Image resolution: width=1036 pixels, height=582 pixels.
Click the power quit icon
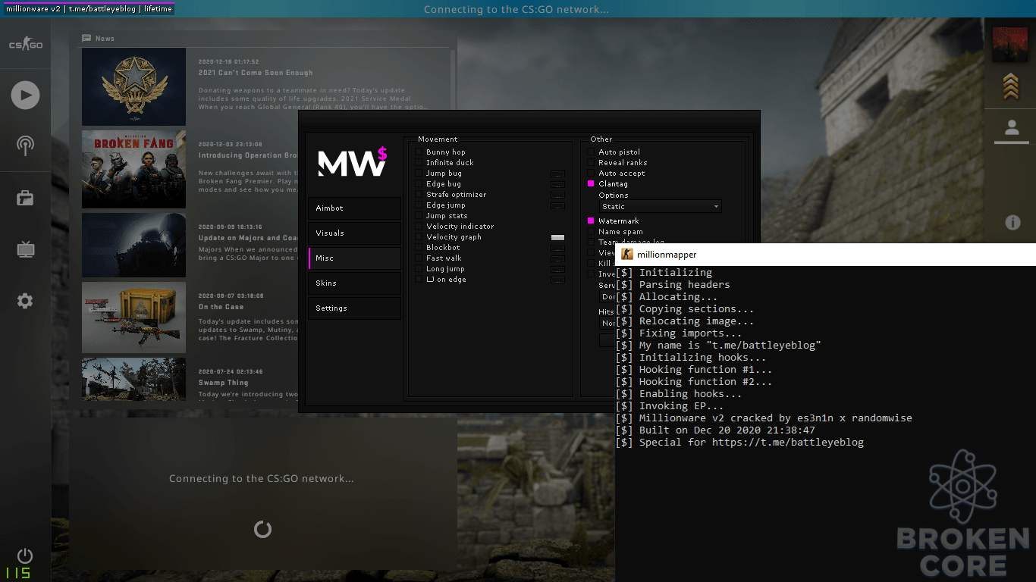pos(25,555)
